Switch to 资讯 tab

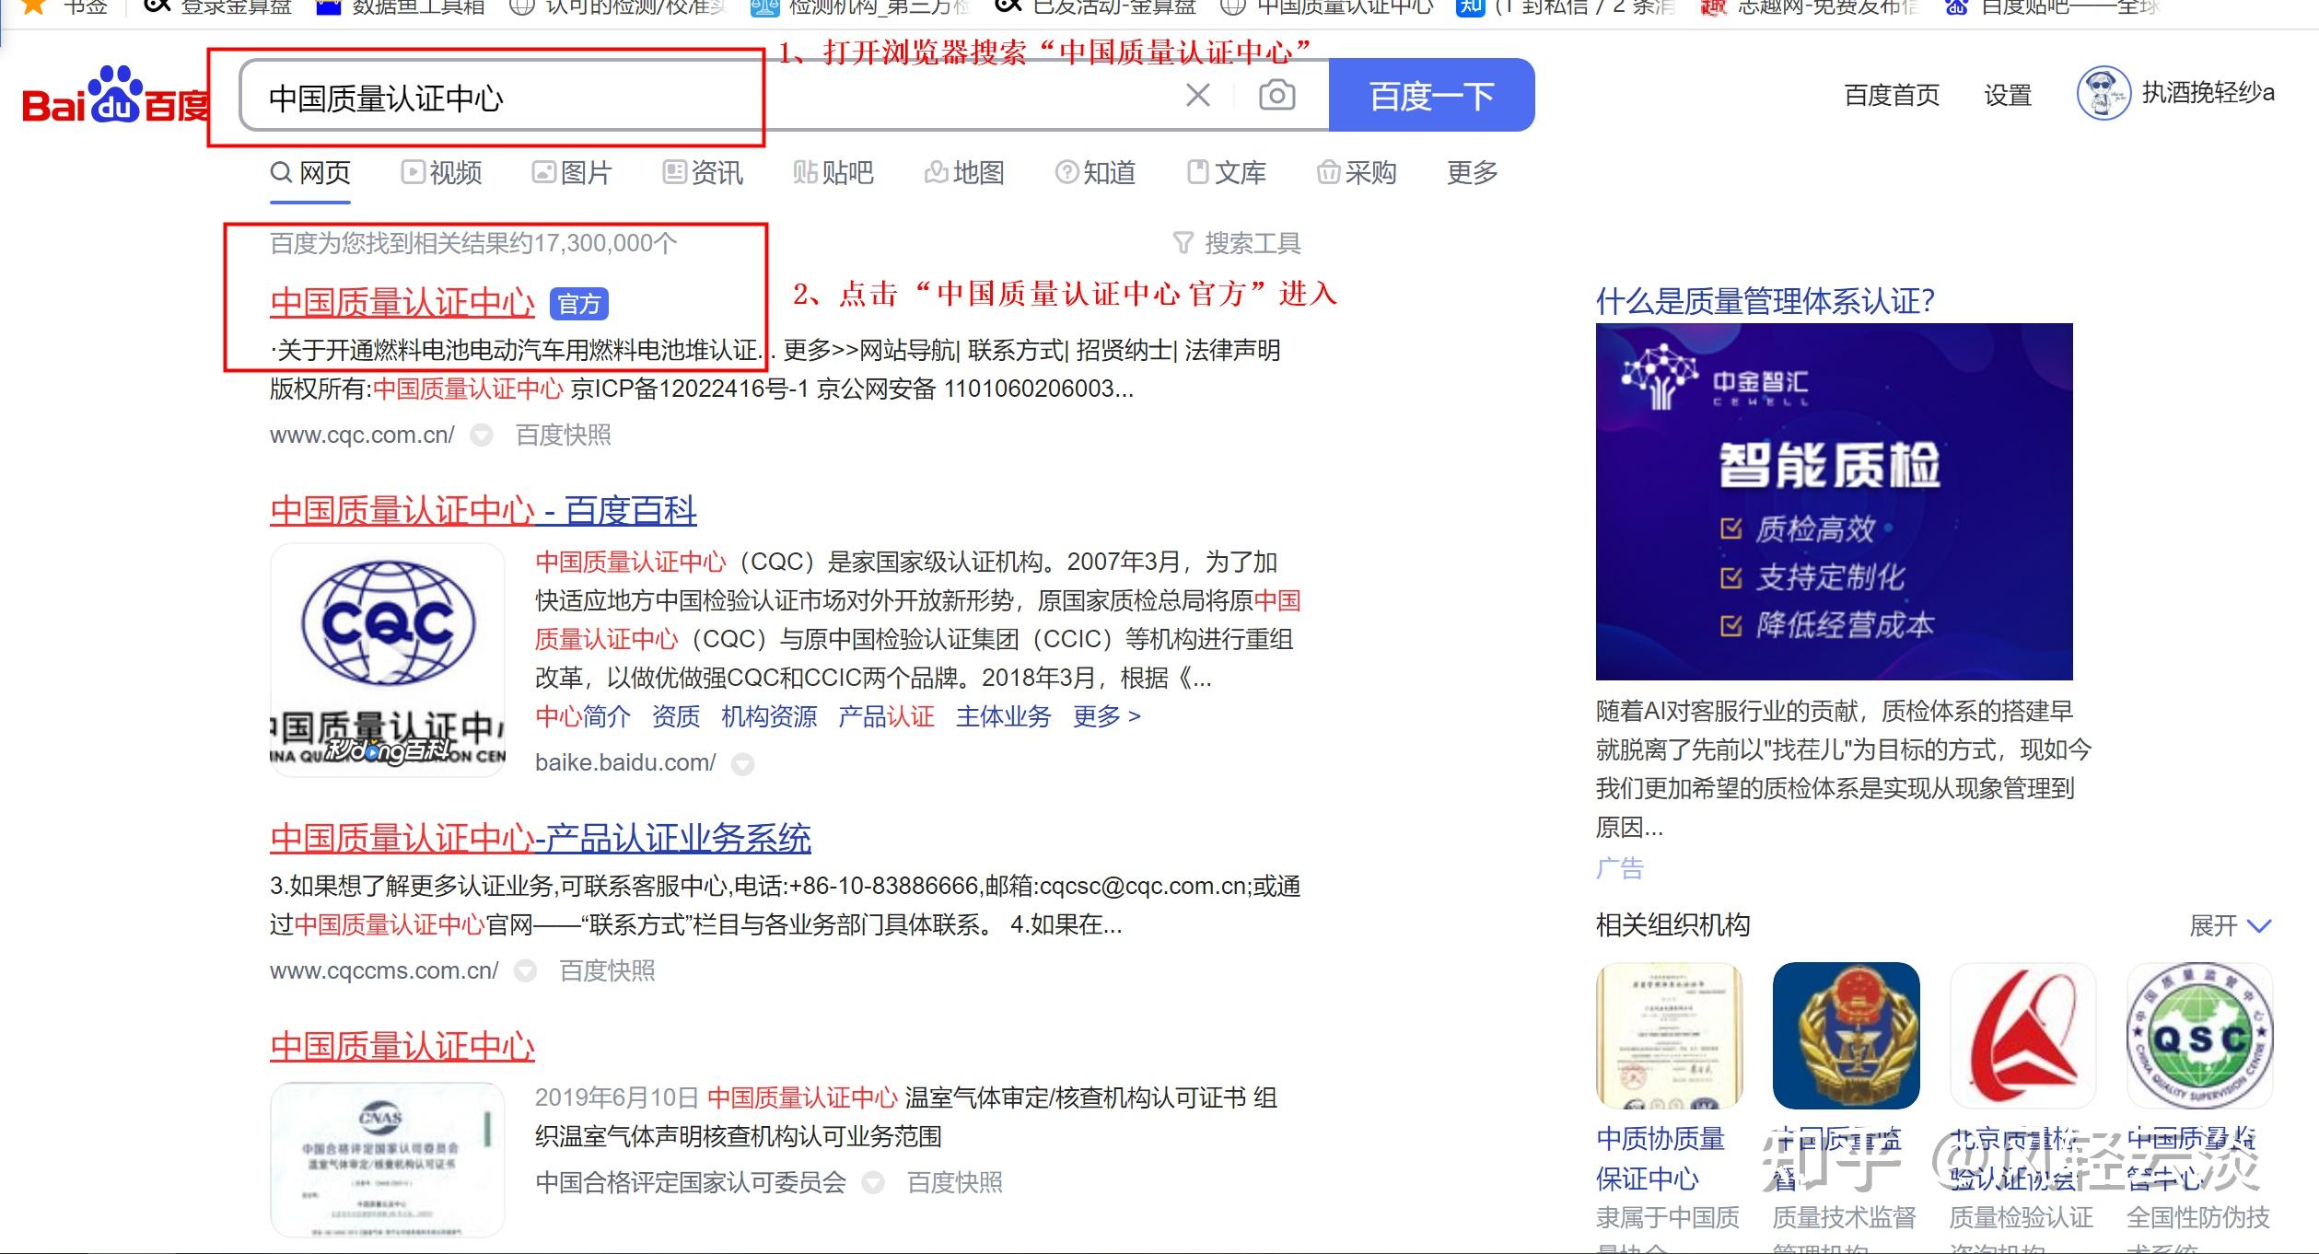coord(703,173)
